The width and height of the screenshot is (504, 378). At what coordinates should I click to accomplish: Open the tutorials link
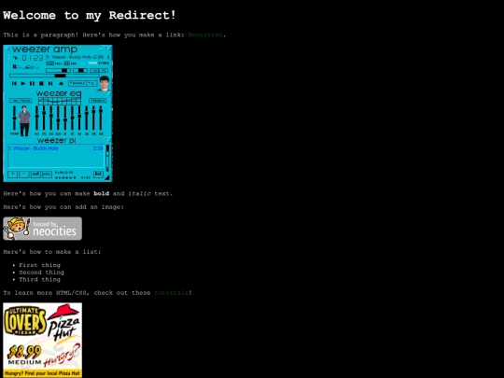tap(172, 293)
